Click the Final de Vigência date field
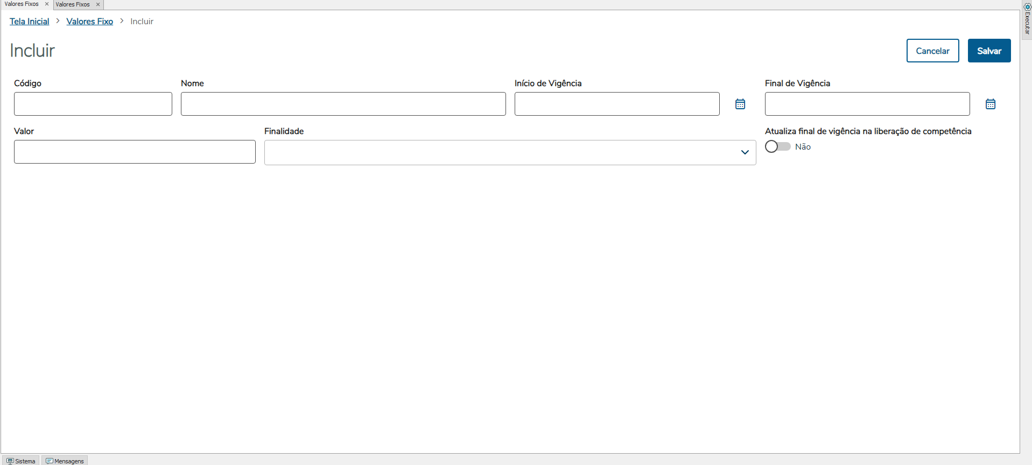The height and width of the screenshot is (465, 1032). pyautogui.click(x=867, y=104)
